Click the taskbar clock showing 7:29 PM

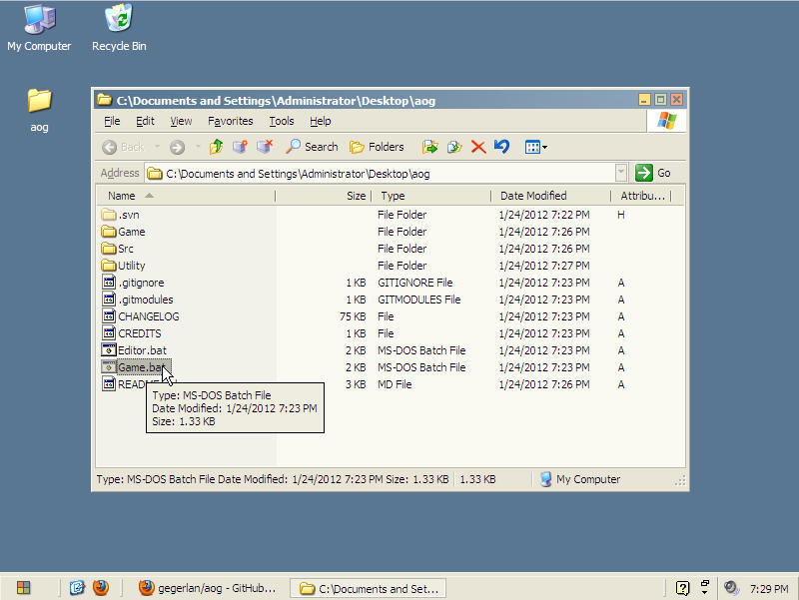click(769, 589)
